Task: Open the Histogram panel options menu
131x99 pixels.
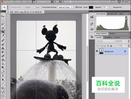Action: pyautogui.click(x=129, y=14)
